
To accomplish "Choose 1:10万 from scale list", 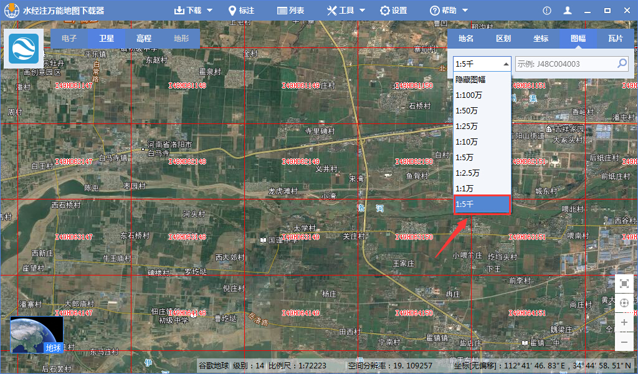I will (x=482, y=141).
